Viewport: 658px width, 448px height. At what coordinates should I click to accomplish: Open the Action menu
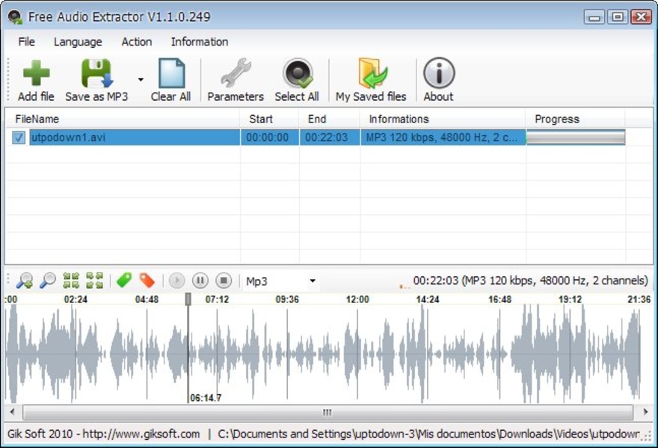point(136,42)
